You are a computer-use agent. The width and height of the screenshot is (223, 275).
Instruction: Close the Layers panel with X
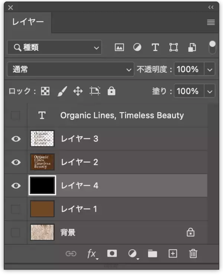(10, 7)
